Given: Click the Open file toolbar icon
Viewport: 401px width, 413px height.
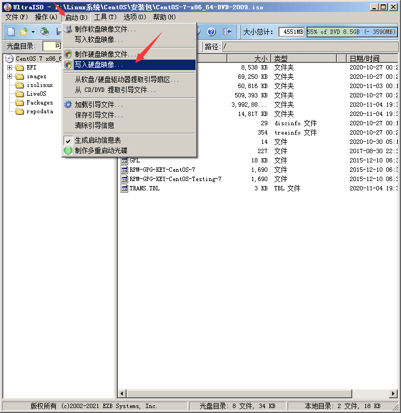Looking at the screenshot, I should 24,32.
